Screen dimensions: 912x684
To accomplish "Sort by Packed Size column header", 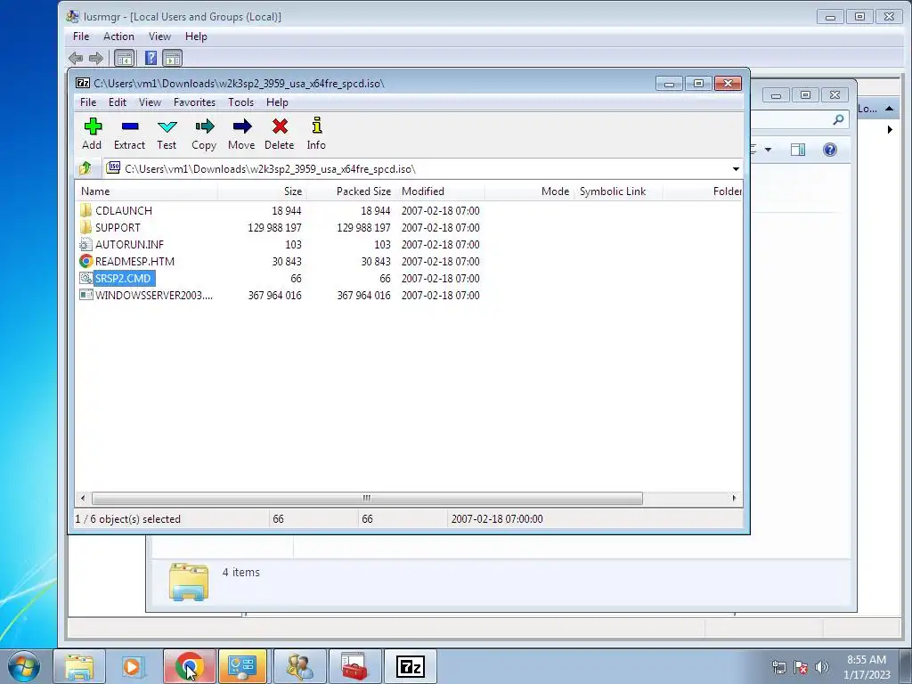I will coord(351,191).
